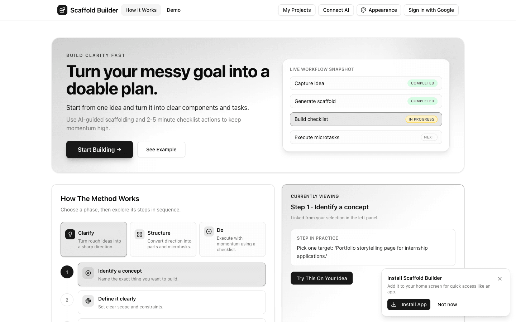Dismiss the install prompt with Not now
516x322 pixels.
click(x=447, y=304)
